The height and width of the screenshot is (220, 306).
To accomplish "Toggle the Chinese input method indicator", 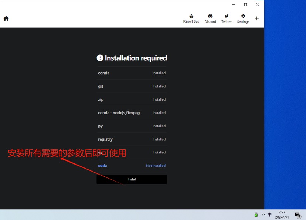I will coord(269,214).
